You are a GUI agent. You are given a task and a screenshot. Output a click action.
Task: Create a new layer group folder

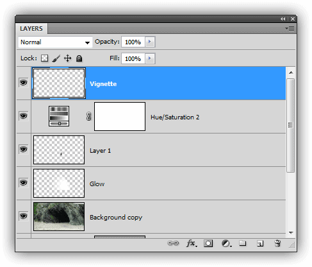pos(242,243)
